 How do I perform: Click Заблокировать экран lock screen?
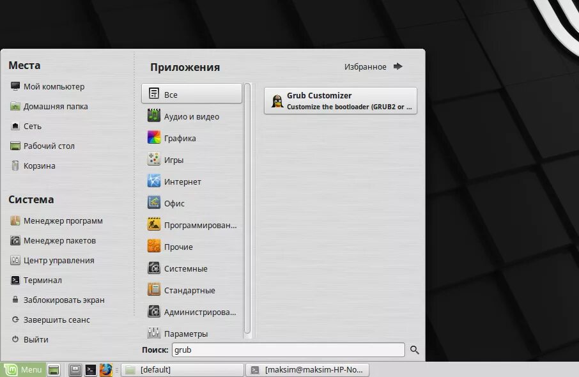click(x=58, y=300)
